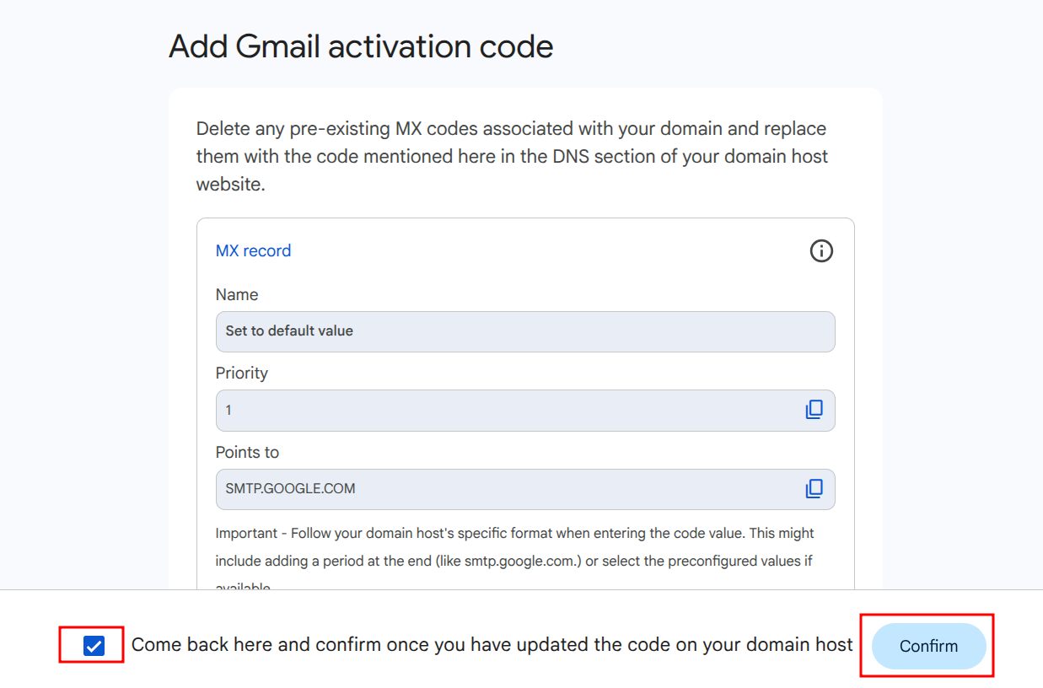This screenshot has height=688, width=1043.
Task: Click the smtp.google.com. example text
Action: [x=521, y=561]
